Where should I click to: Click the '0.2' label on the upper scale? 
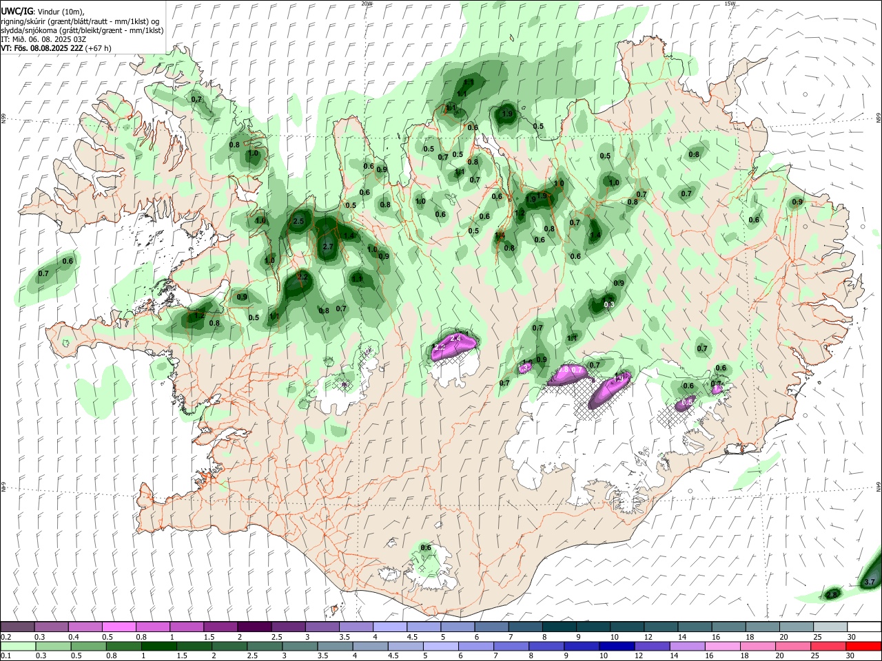pos(6,637)
